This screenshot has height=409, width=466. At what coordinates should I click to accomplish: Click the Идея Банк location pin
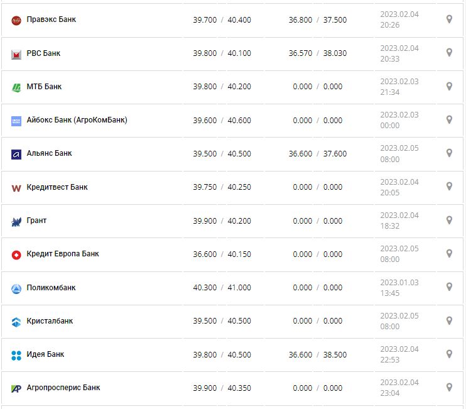(x=449, y=354)
